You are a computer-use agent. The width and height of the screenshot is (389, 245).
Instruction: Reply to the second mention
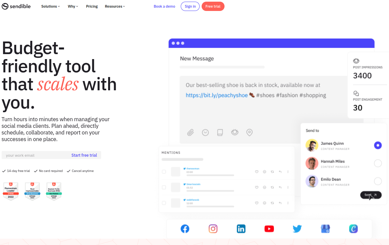click(x=280, y=187)
